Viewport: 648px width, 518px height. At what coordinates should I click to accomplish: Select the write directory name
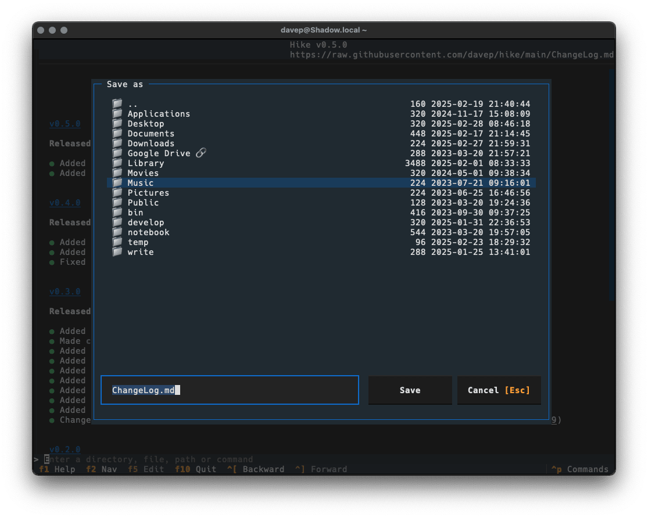tap(141, 253)
